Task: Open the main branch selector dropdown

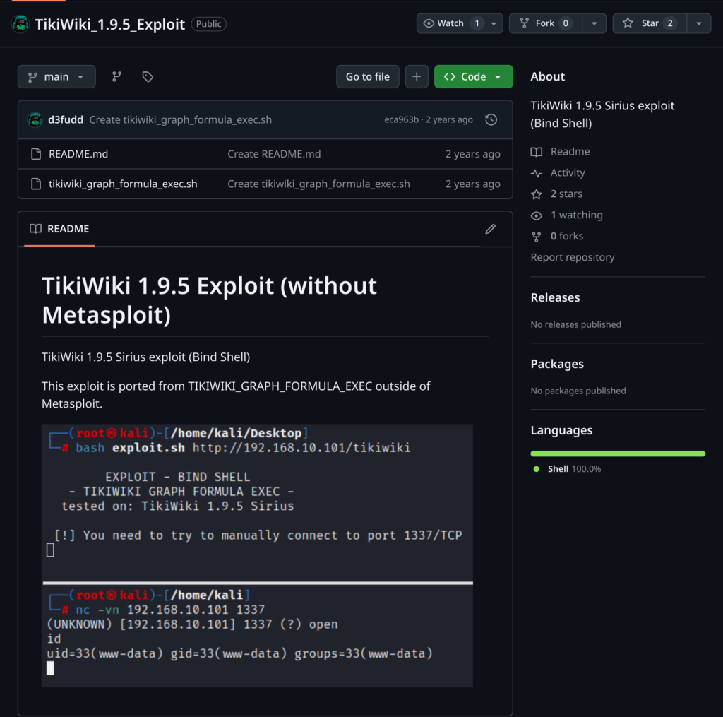Action: pyautogui.click(x=56, y=76)
